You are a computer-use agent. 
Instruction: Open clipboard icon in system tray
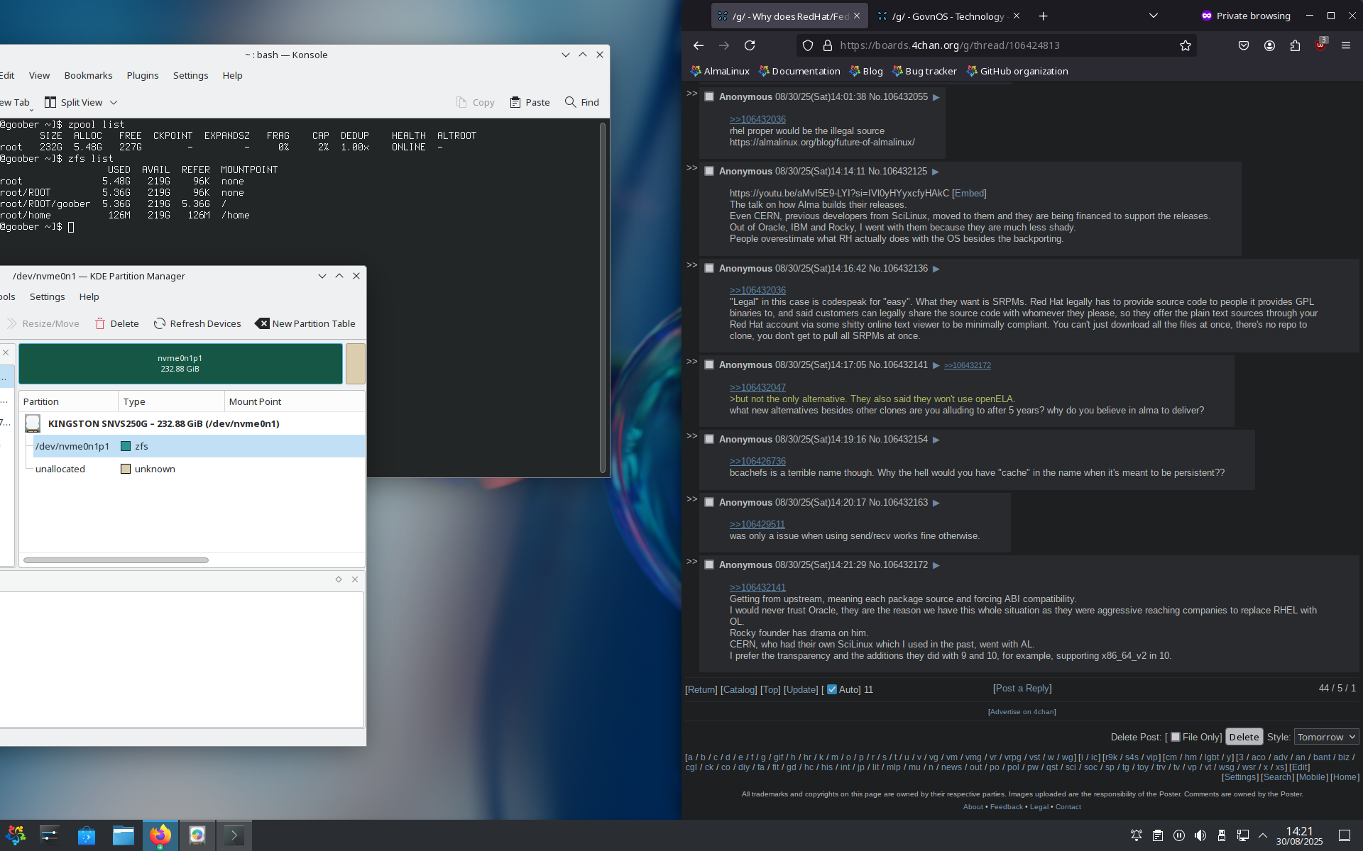[x=1158, y=835]
